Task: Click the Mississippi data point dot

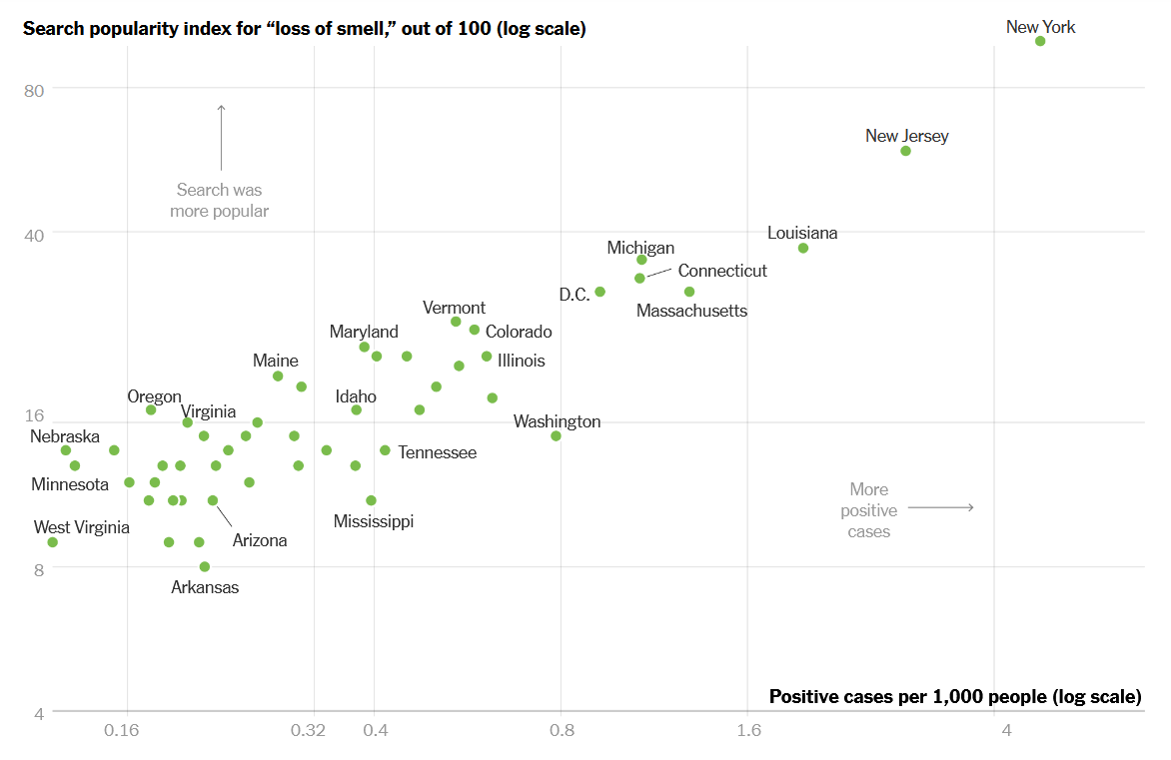Action: click(371, 500)
